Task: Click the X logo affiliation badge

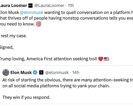Action: click(41, 72)
